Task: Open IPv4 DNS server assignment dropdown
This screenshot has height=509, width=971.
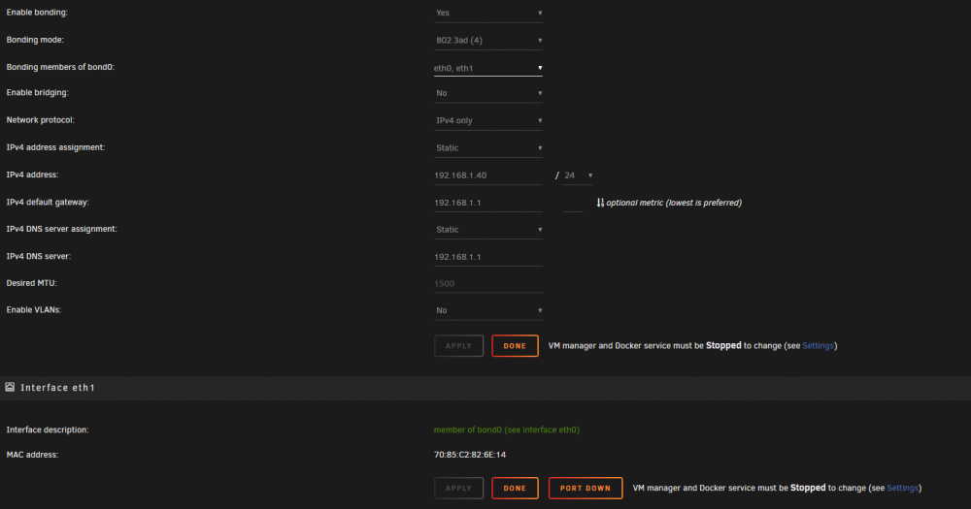Action: 488,230
